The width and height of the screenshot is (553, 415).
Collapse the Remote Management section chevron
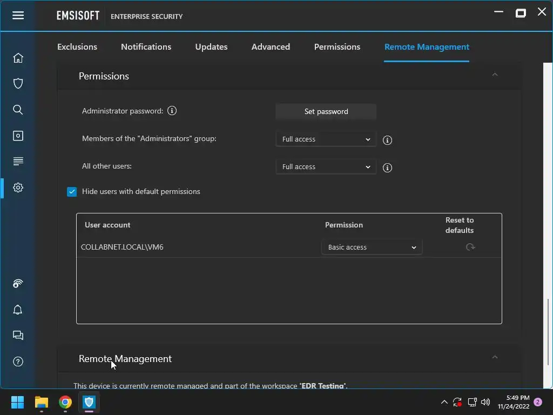495,357
